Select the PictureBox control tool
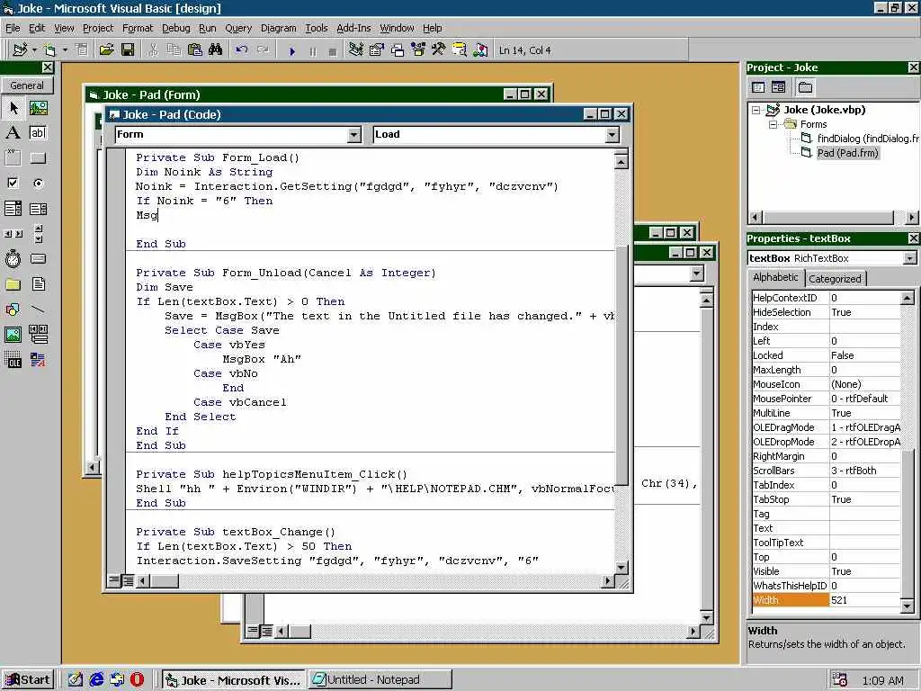Screen dimensions: 921x691 (38, 108)
